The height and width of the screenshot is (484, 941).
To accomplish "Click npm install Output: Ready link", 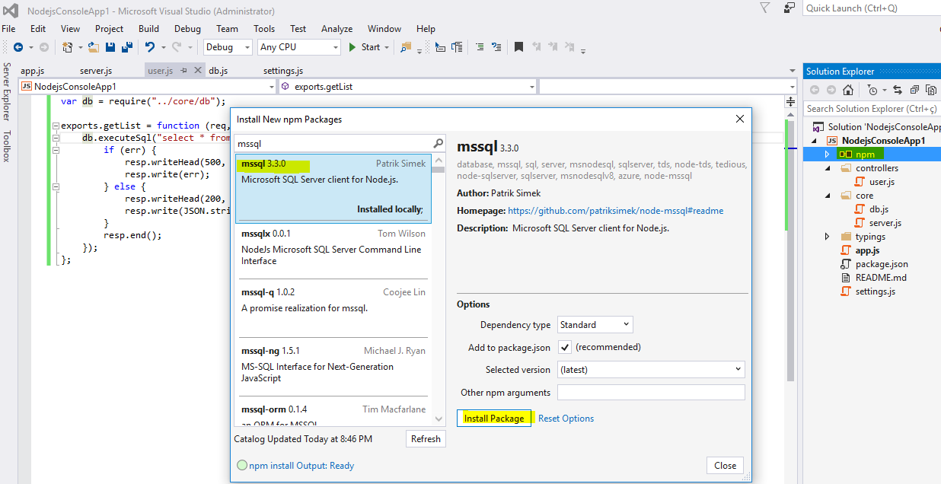I will coord(301,466).
